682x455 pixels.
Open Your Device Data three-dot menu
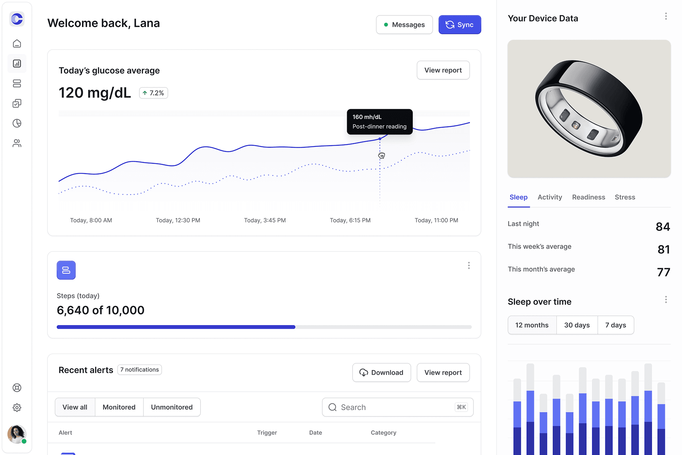[x=666, y=16]
